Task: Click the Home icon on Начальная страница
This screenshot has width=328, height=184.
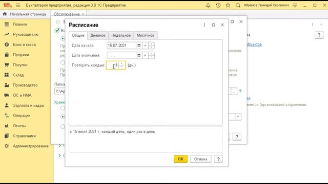Action: [x=5, y=14]
